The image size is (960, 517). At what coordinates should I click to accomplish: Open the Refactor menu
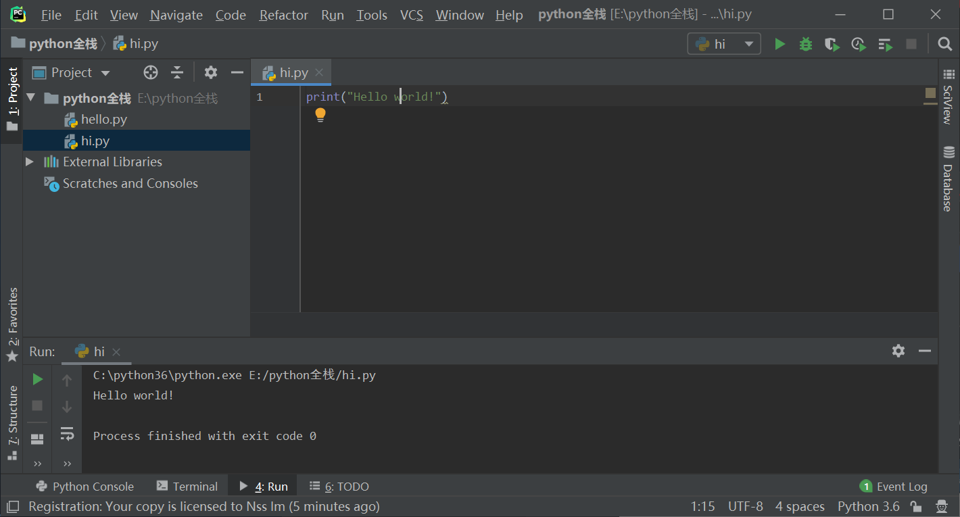tap(283, 15)
